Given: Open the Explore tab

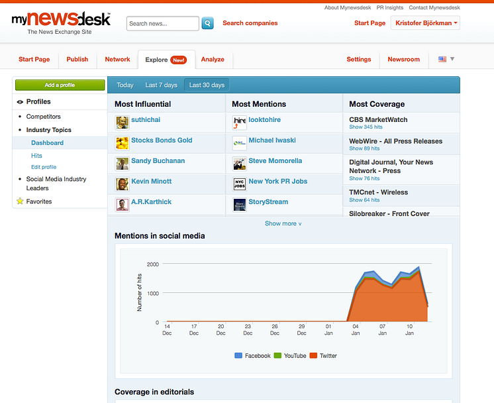Looking at the screenshot, I should [x=166, y=60].
